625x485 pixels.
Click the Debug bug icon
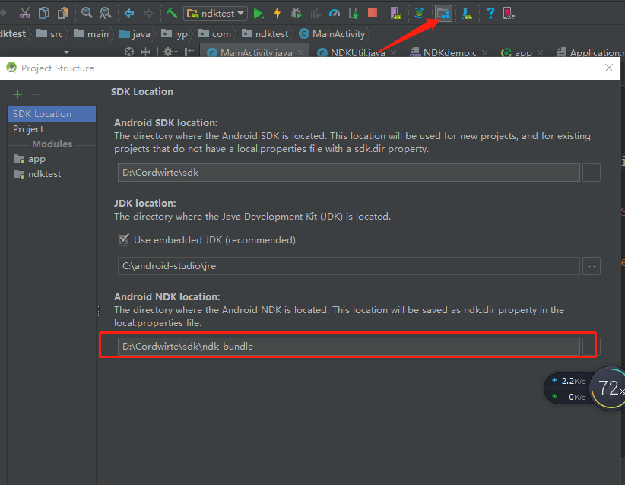click(x=297, y=14)
